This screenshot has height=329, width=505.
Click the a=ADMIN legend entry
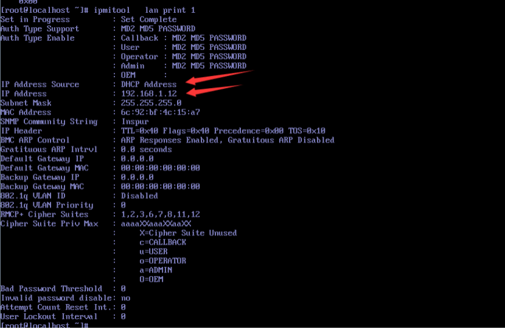(x=156, y=270)
